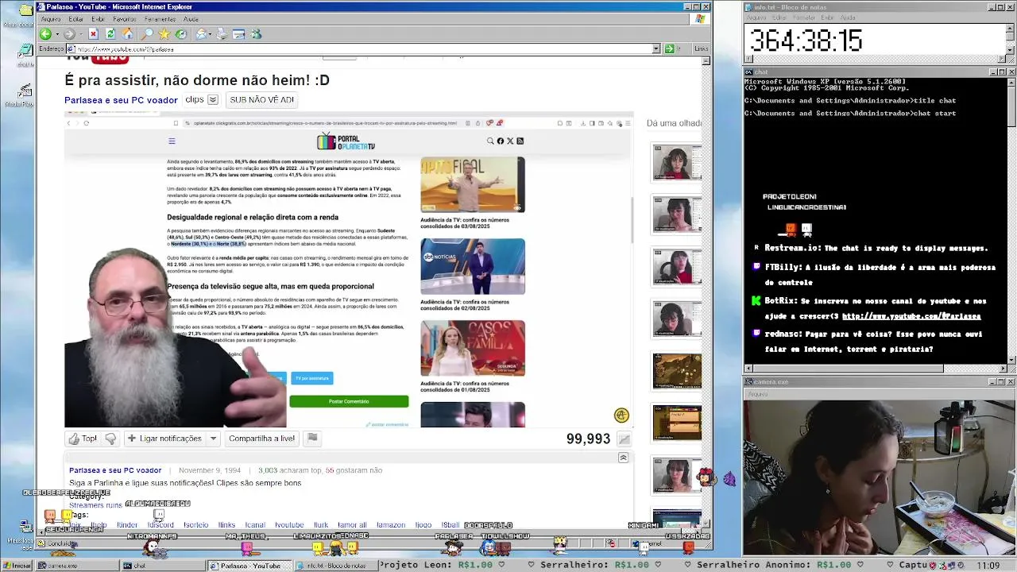Click the Compartilha a live! button
The height and width of the screenshot is (572, 1017).
[x=261, y=439]
